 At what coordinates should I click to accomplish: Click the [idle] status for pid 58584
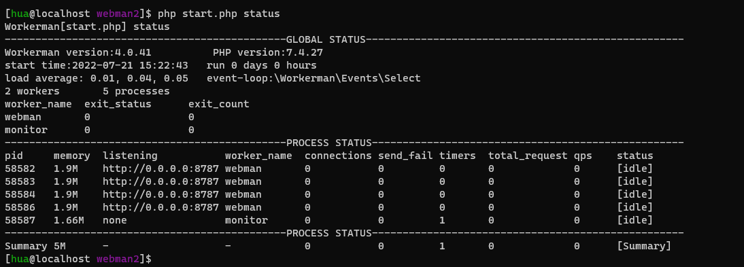[x=635, y=194]
